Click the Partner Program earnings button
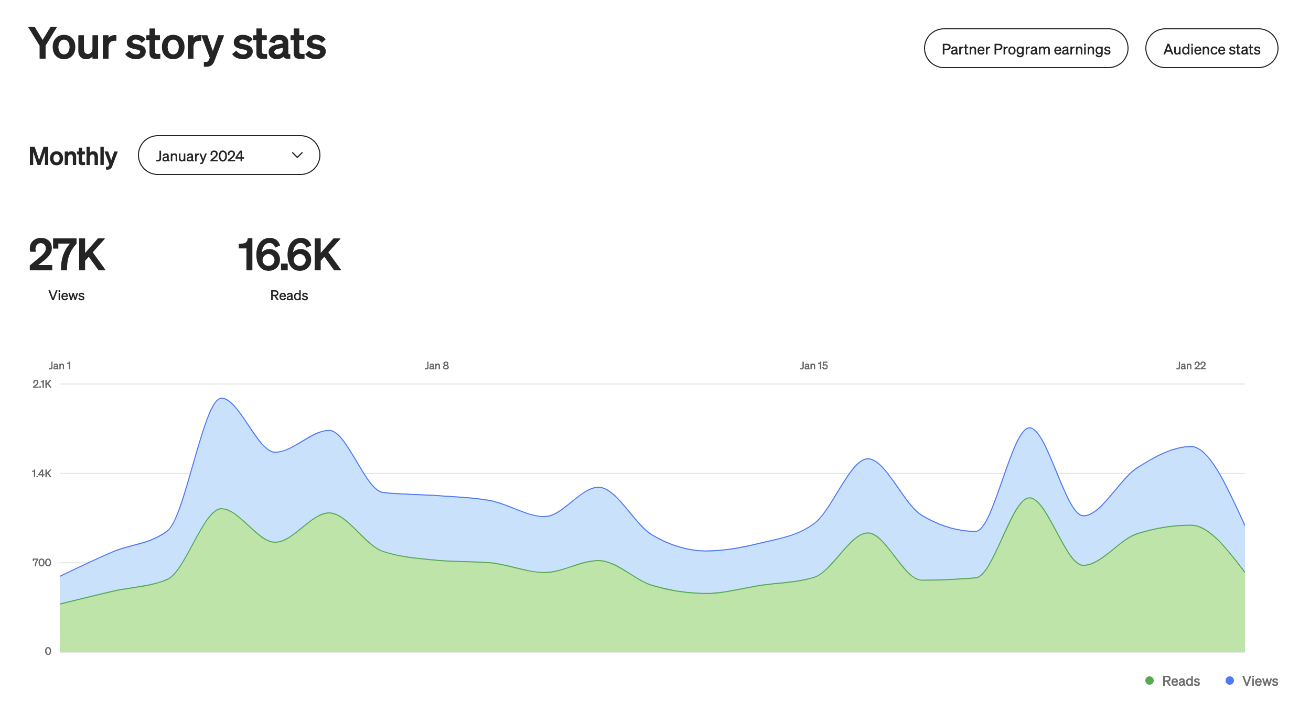This screenshot has height=702, width=1310. pos(1025,49)
